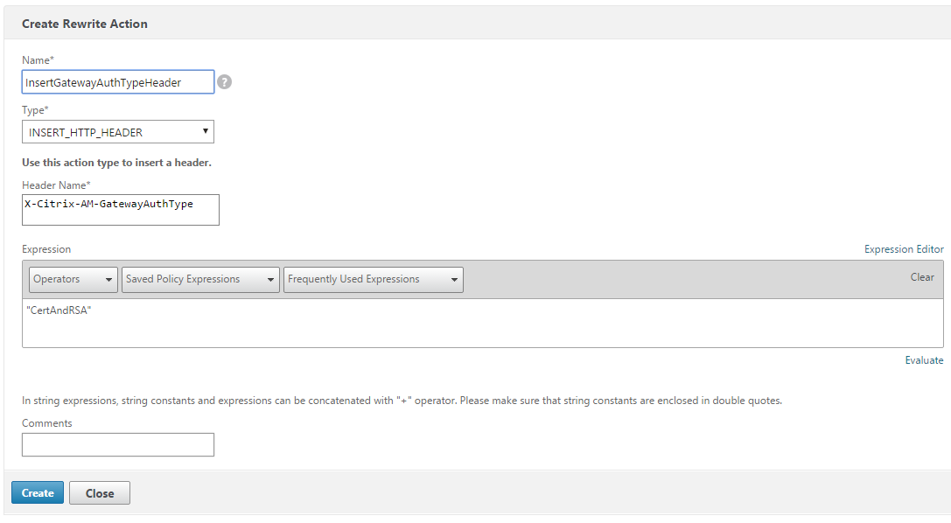This screenshot has height=523, width=951.
Task: Click the "Comments" label
Action: pyautogui.click(x=47, y=423)
